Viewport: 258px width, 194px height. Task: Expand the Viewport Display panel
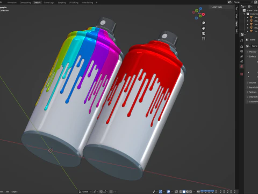click(252, 96)
